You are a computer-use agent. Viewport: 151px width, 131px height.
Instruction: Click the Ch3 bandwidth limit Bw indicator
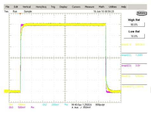click(33, 107)
